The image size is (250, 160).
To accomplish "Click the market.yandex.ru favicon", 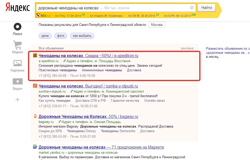I will [35, 147].
